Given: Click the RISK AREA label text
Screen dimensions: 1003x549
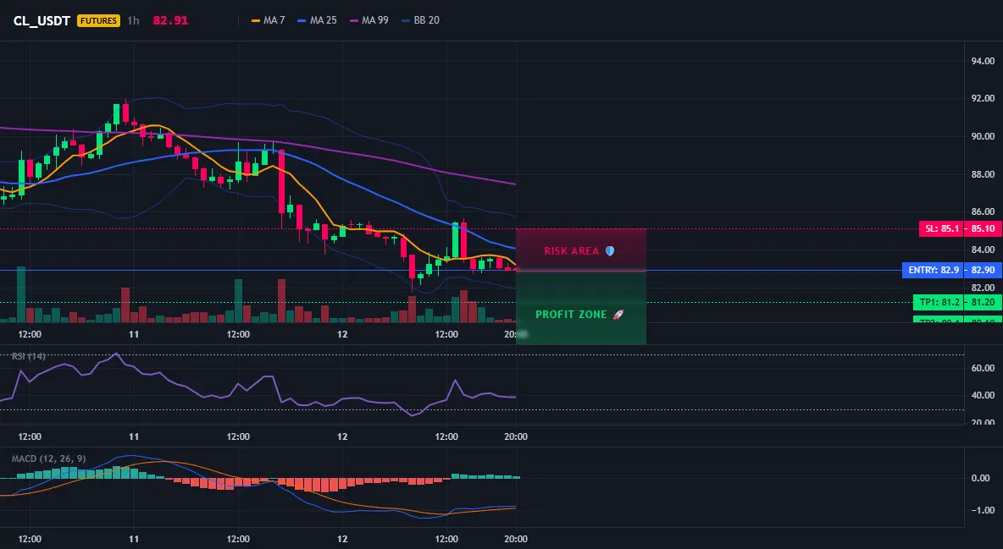Looking at the screenshot, I should pos(571,251).
